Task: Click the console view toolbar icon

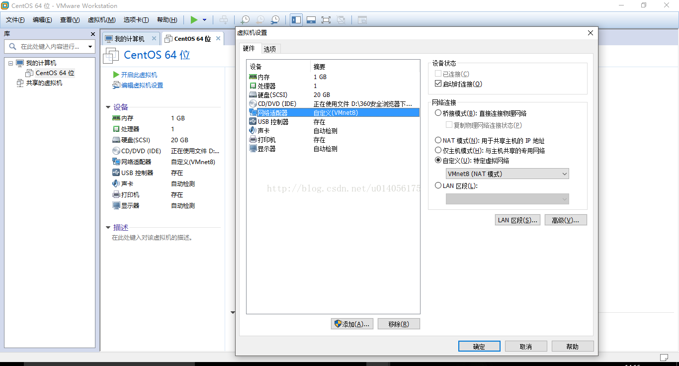Action: (x=362, y=20)
